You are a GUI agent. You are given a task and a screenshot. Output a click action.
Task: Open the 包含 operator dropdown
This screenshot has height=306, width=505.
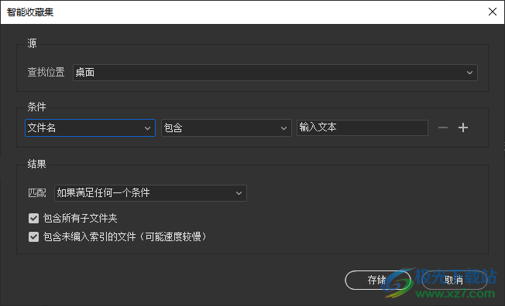pos(226,128)
